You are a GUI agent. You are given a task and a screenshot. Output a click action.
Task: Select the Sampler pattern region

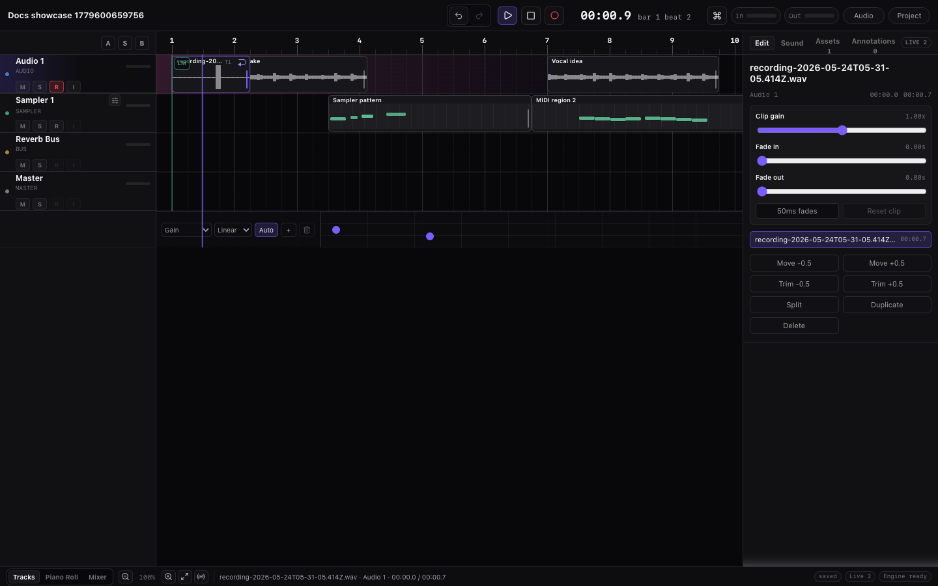(430, 113)
